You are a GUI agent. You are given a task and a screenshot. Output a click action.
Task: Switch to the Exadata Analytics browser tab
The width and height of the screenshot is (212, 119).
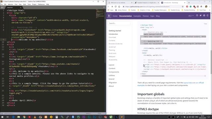click(x=146, y=3)
